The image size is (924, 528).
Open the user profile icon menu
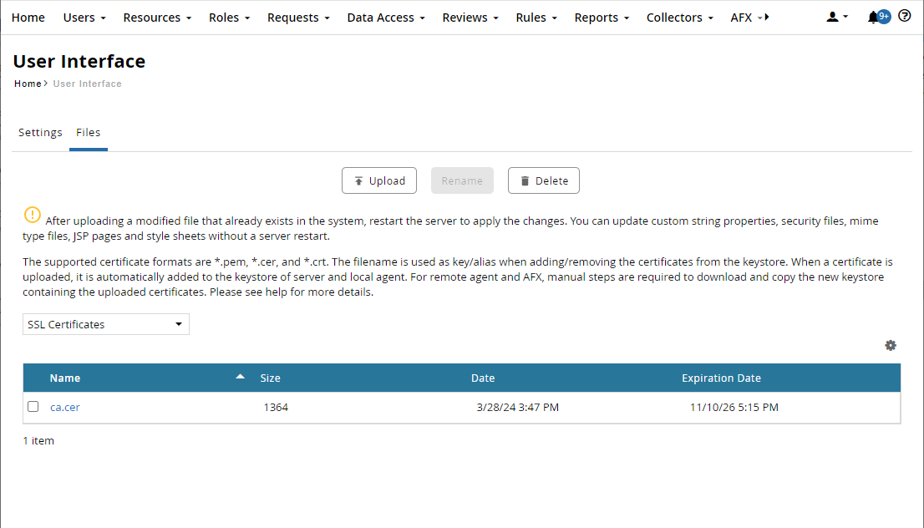836,18
